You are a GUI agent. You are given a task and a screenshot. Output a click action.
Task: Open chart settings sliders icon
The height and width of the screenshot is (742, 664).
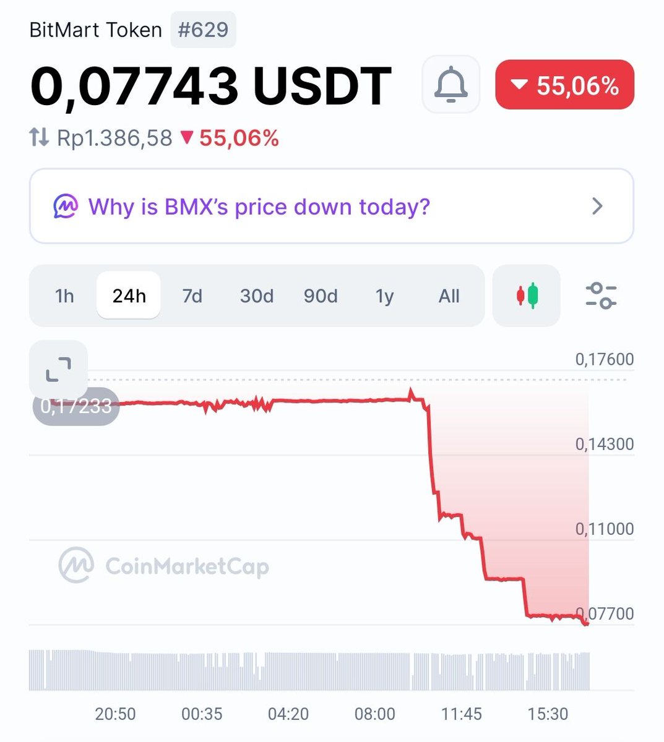601,296
